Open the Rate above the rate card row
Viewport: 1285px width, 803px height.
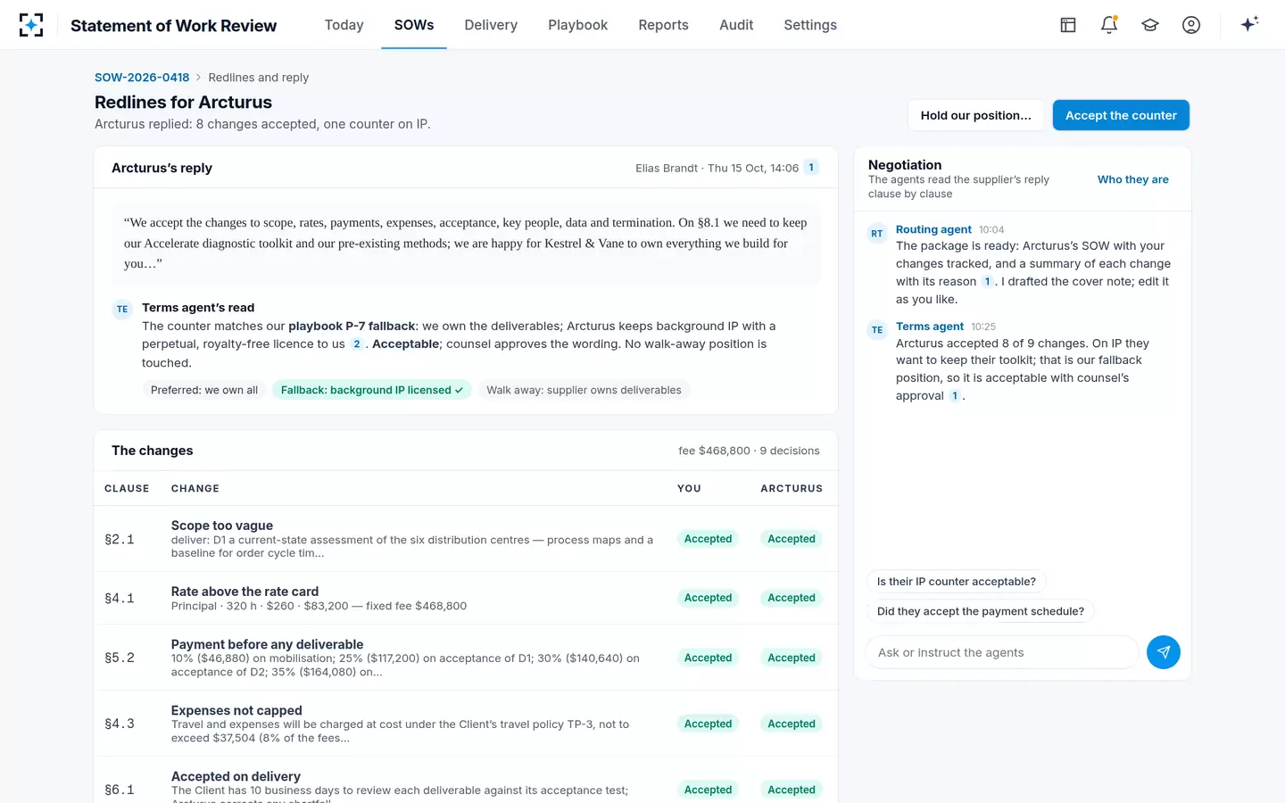pyautogui.click(x=466, y=598)
